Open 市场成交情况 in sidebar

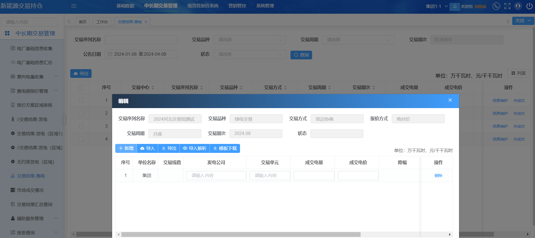pyautogui.click(x=30, y=190)
